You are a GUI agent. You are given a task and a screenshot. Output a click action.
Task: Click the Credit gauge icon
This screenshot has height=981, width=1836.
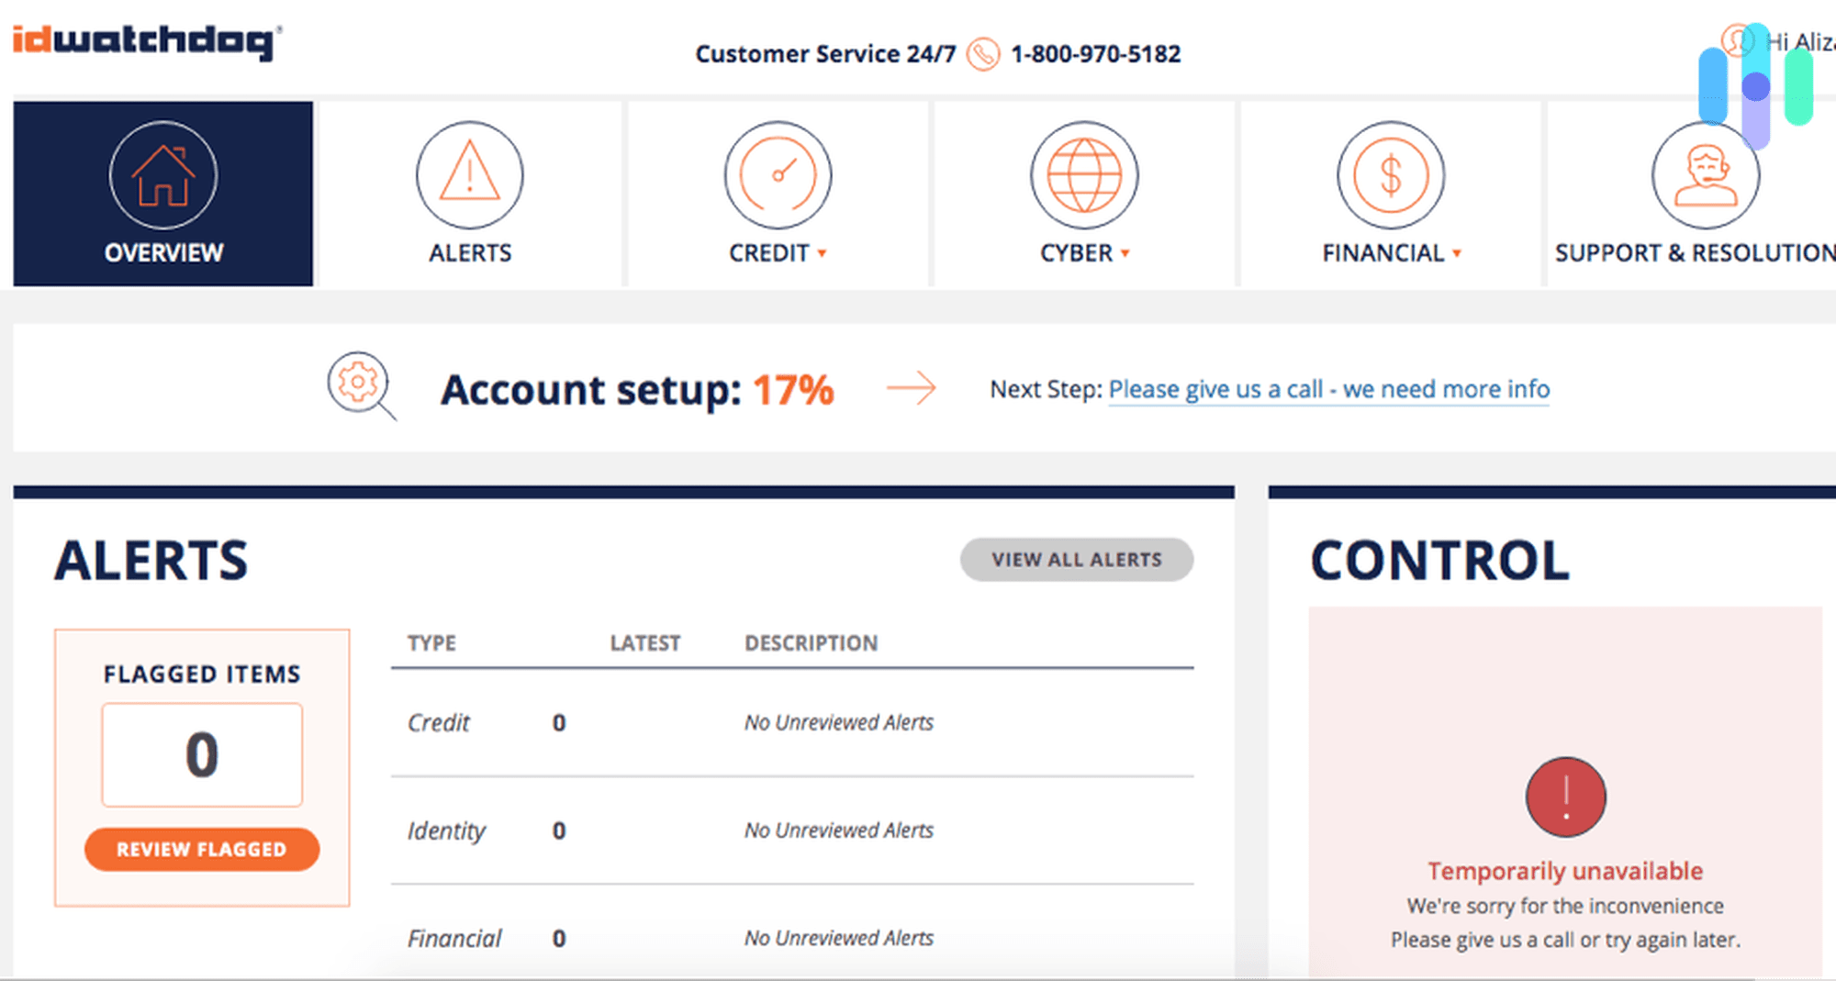pyautogui.click(x=778, y=174)
